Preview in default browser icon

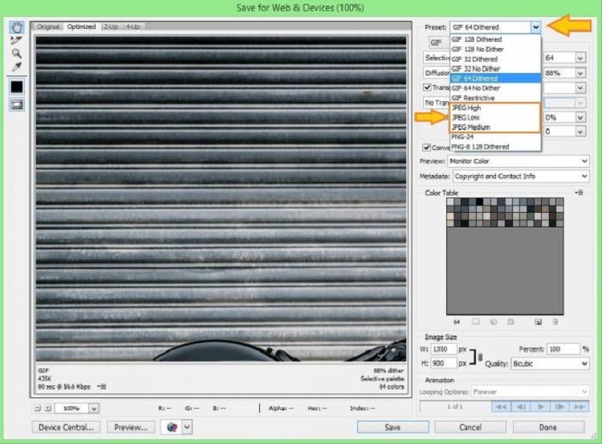(172, 427)
